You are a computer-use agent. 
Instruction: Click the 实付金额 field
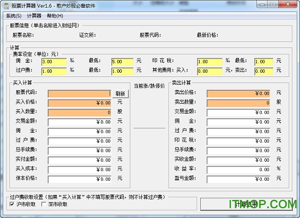click(80, 160)
